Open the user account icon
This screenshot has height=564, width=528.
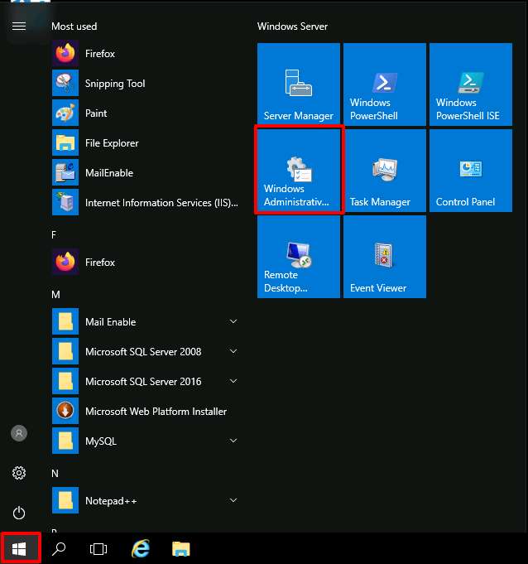[x=19, y=433]
